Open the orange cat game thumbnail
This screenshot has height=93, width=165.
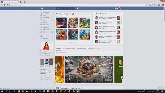(x=61, y=34)
